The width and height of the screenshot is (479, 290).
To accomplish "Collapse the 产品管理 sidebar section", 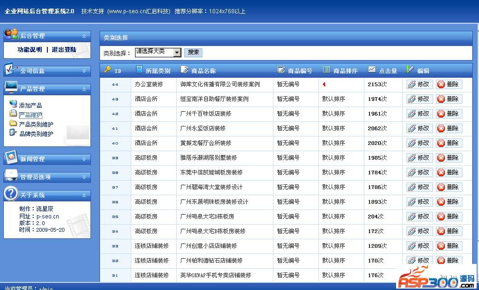I will pos(84,89).
